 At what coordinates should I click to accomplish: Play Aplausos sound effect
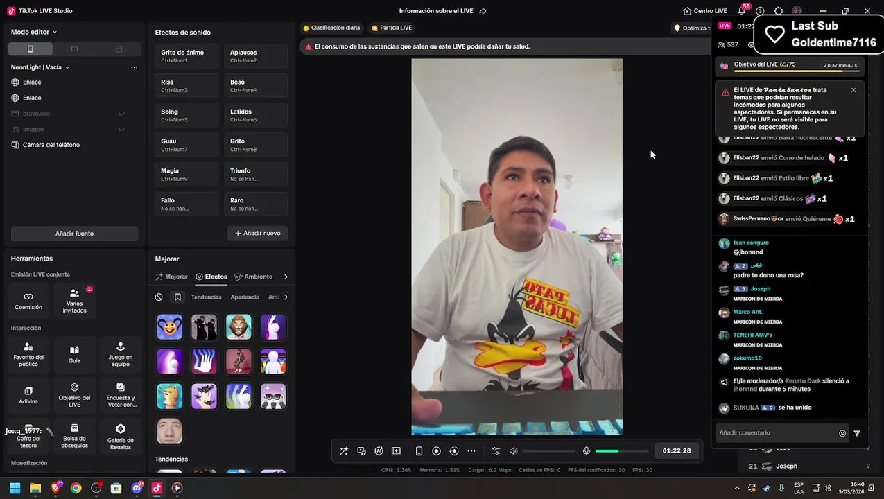[x=256, y=56]
